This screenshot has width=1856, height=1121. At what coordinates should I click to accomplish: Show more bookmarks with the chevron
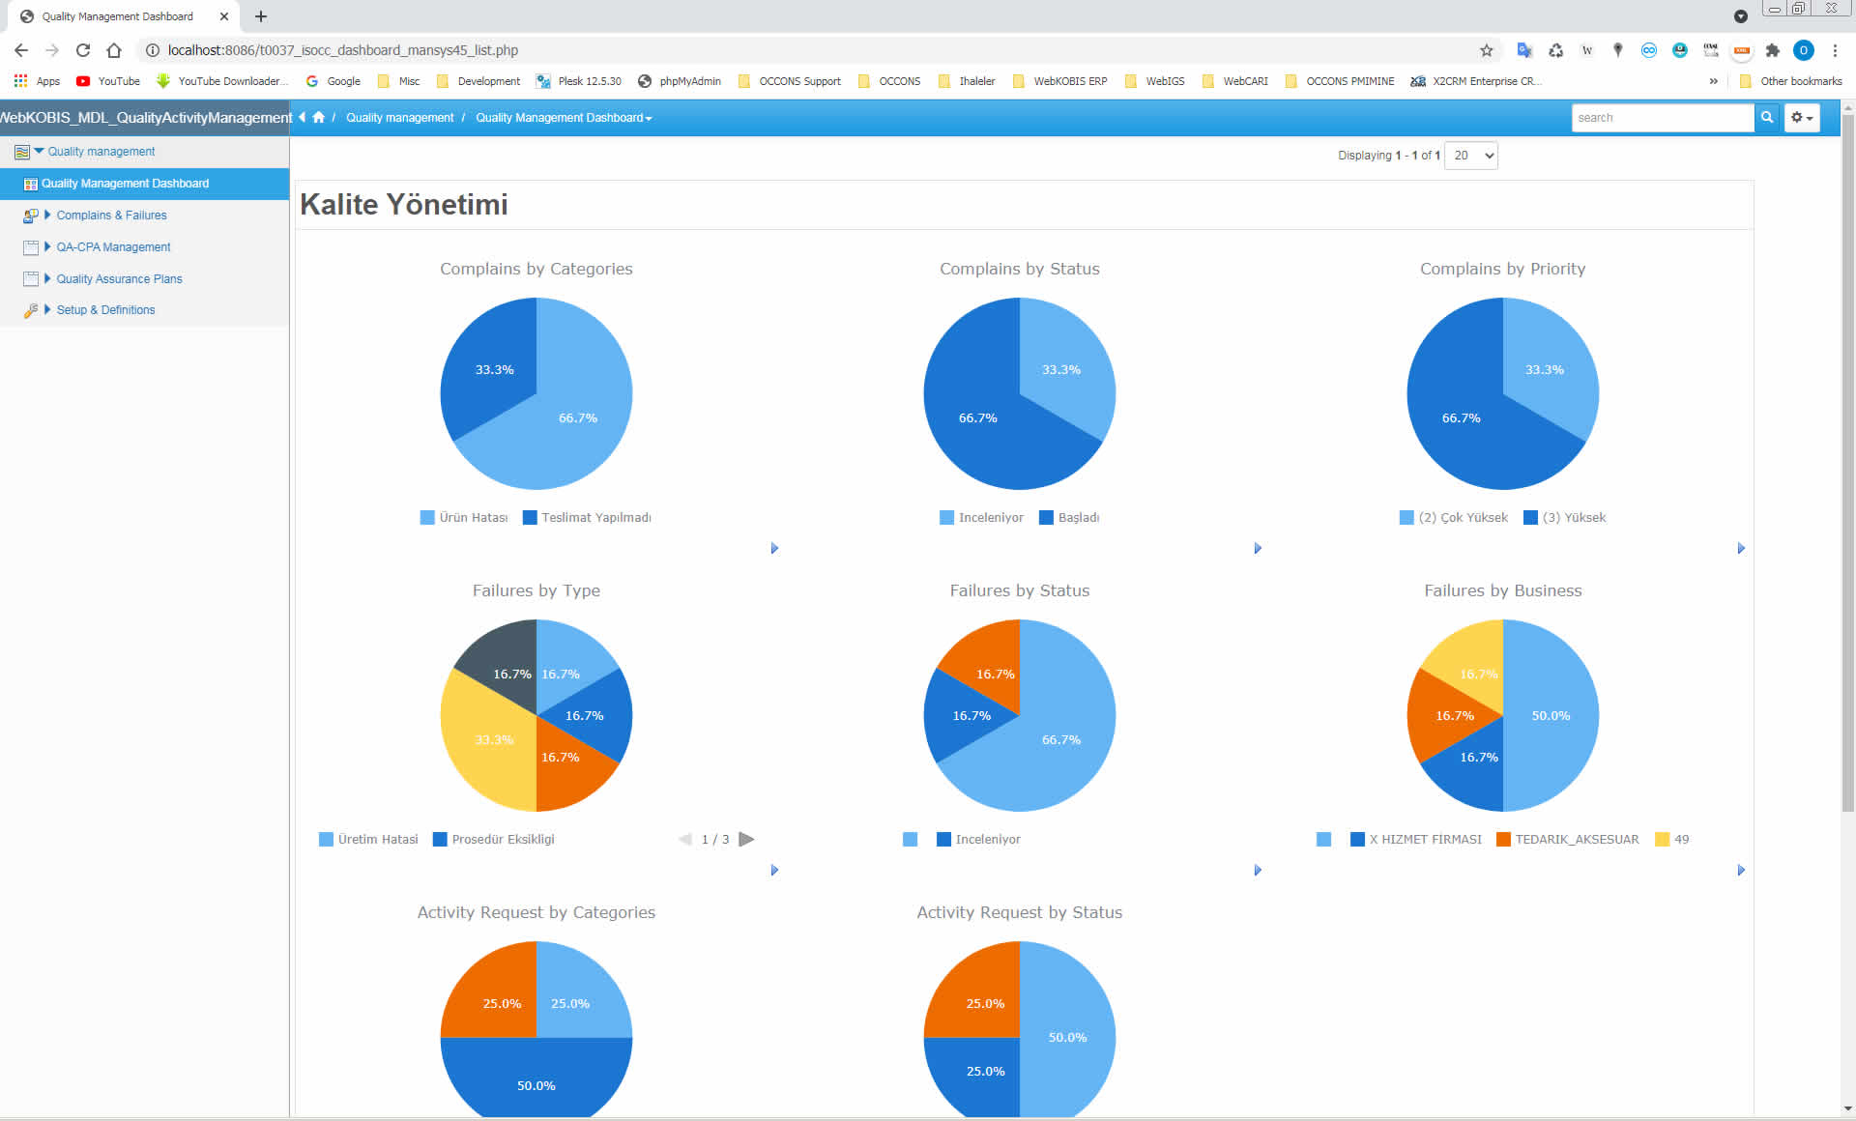pos(1713,81)
